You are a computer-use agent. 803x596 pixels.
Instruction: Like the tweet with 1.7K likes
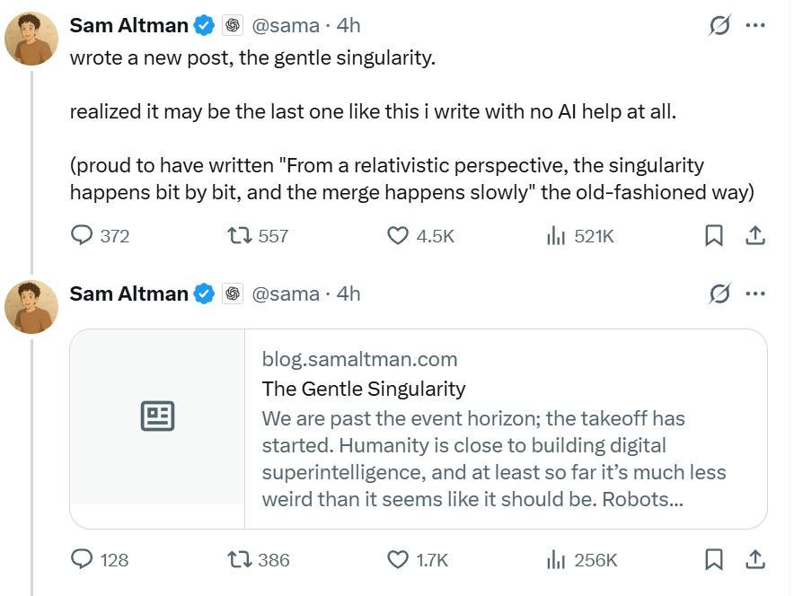click(398, 559)
